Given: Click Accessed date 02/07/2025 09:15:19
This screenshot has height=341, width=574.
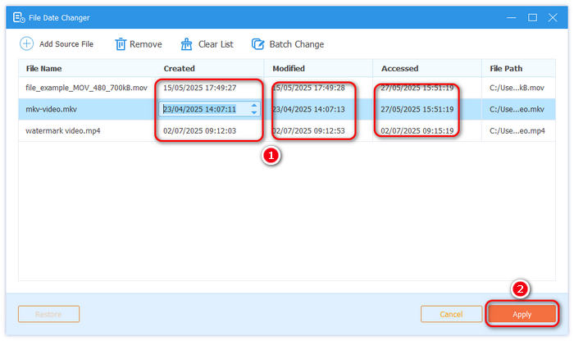Looking at the screenshot, I should [417, 130].
